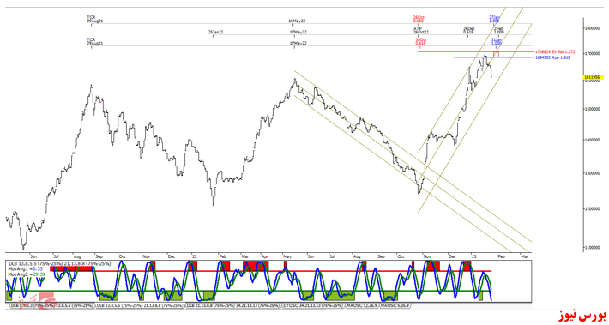Switch to the DTOSC 34,21,13,13 tab
The width and height of the screenshot is (609, 325).
pyautogui.click(x=313, y=306)
